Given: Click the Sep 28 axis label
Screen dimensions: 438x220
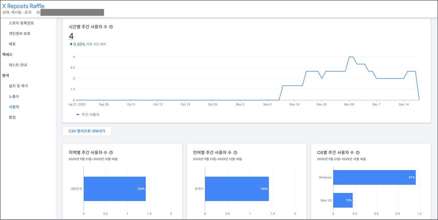Looking at the screenshot, I should coord(104,105).
